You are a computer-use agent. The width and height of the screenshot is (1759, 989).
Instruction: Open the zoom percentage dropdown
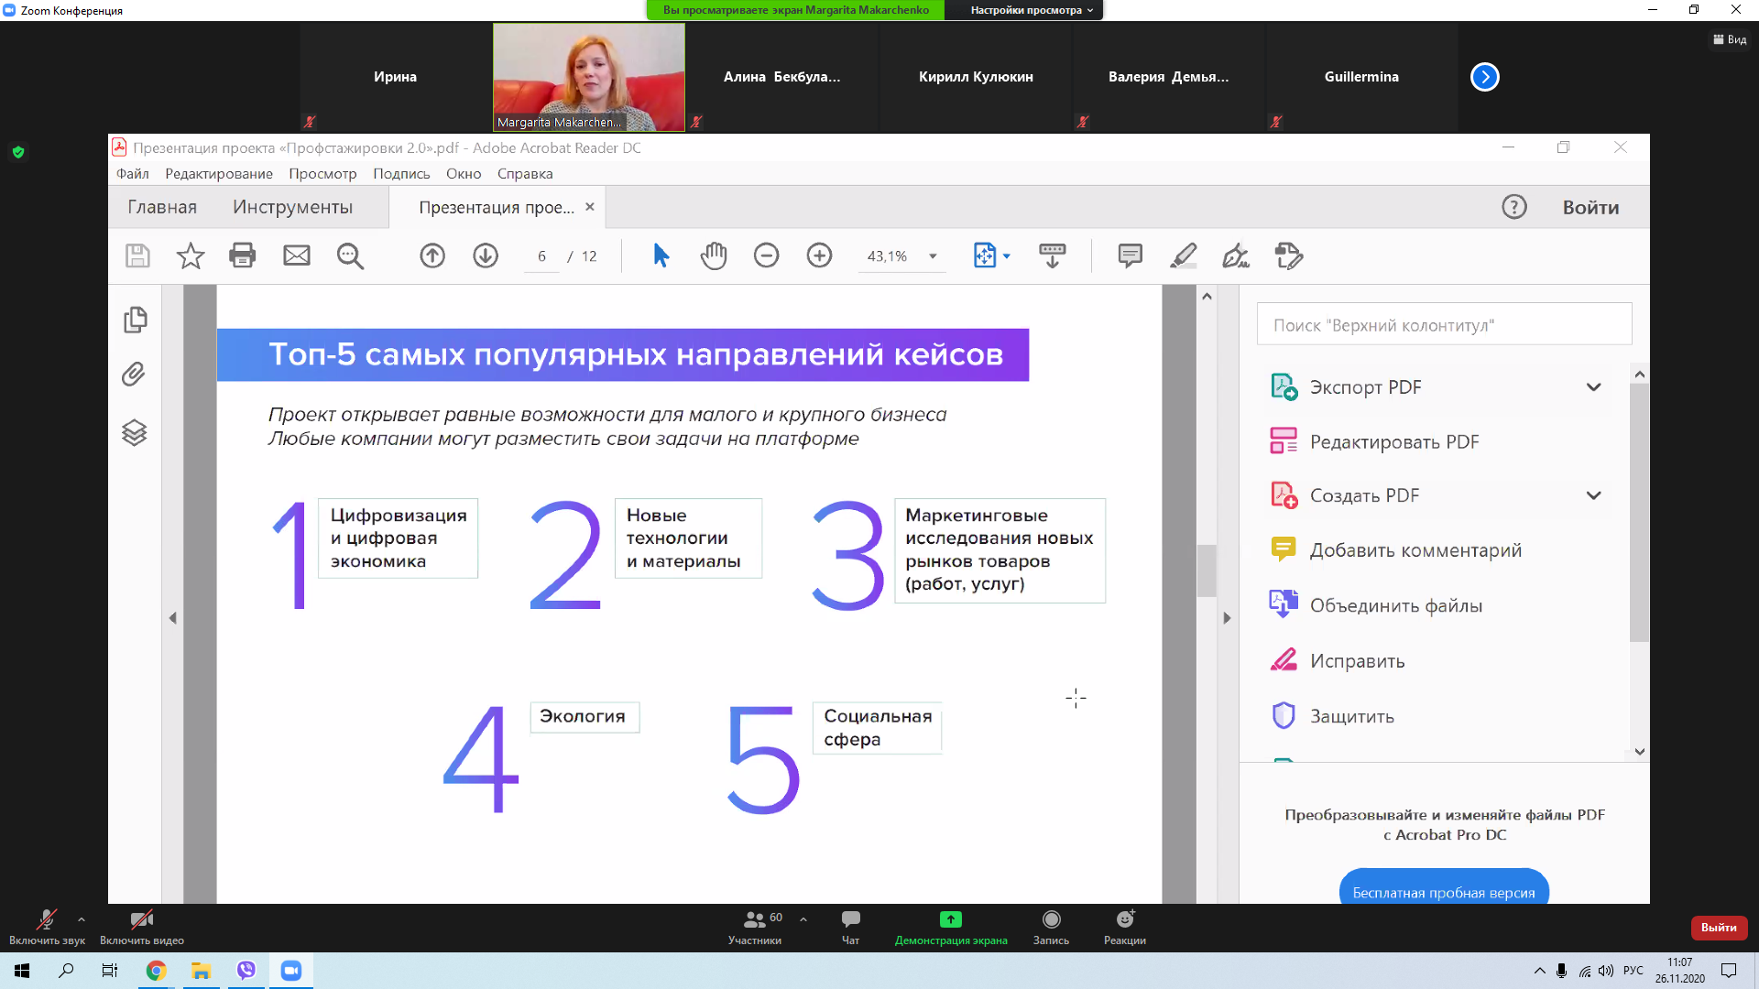pos(933,256)
